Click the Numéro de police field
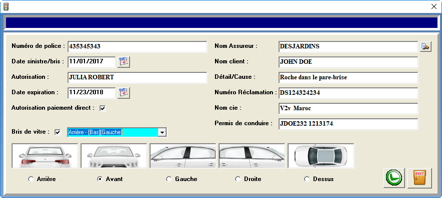The width and height of the screenshot is (442, 198). 137,47
